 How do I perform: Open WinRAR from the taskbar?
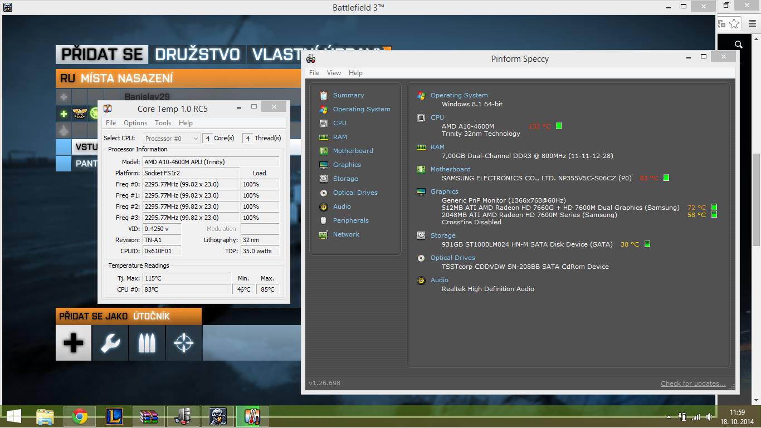coord(148,416)
